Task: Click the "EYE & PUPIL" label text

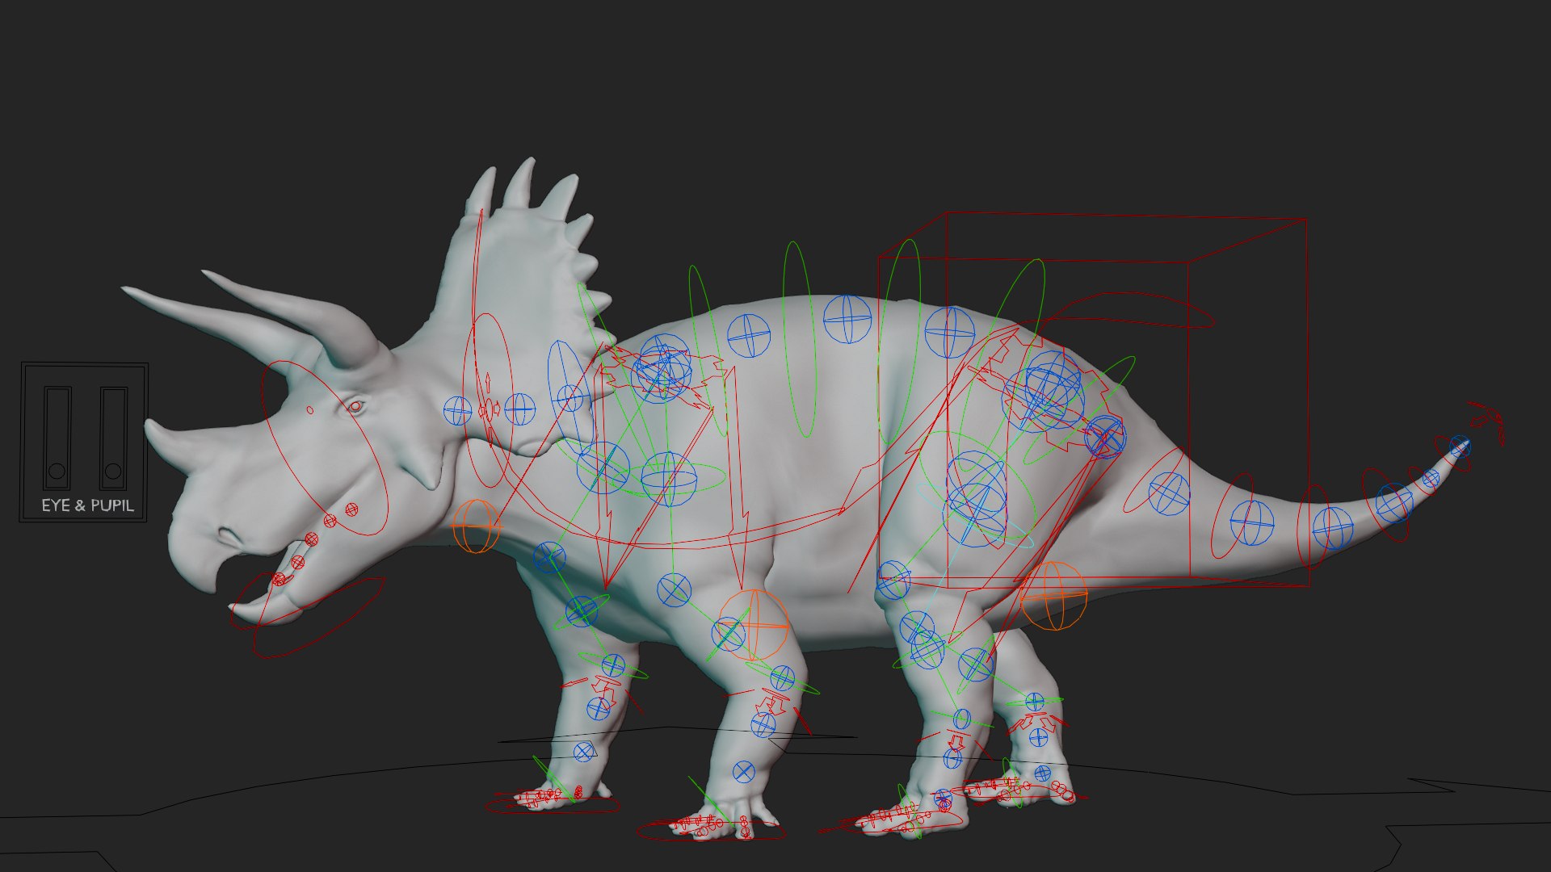Action: 87,506
